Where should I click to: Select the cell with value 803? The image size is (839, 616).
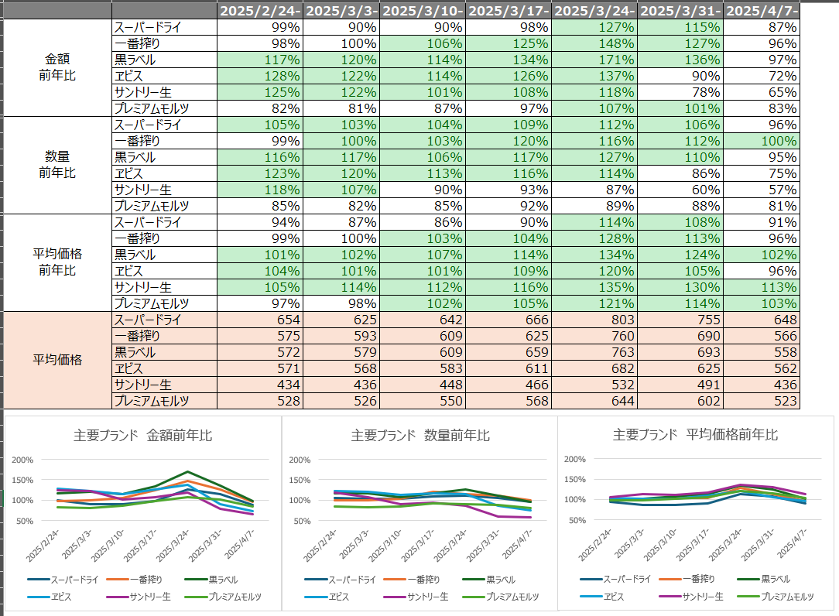coord(594,320)
